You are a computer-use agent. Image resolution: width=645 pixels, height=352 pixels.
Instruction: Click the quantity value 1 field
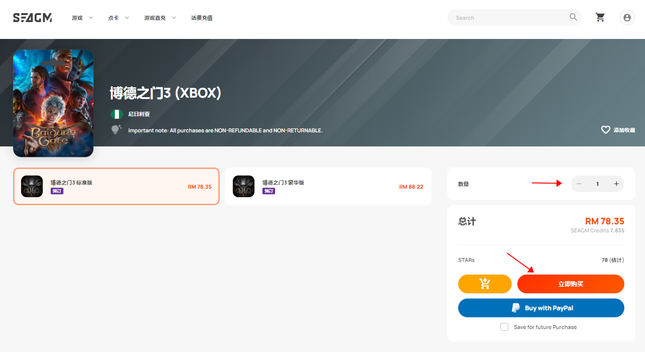pyautogui.click(x=598, y=184)
